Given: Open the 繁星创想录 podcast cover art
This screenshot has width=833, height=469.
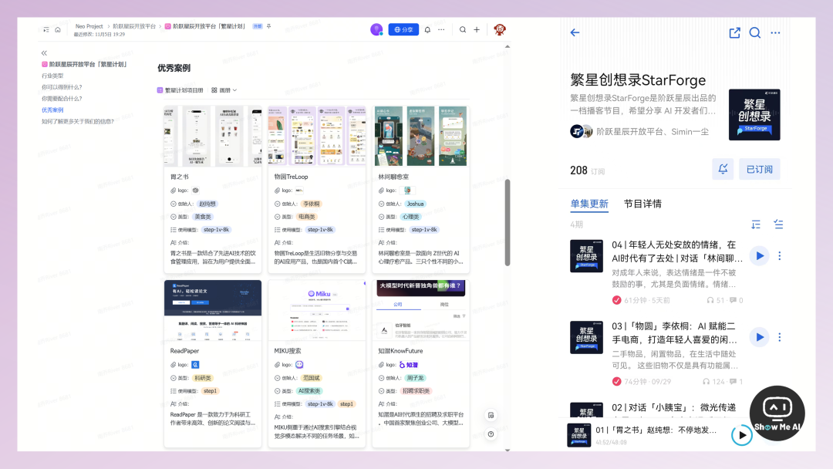Looking at the screenshot, I should [754, 115].
